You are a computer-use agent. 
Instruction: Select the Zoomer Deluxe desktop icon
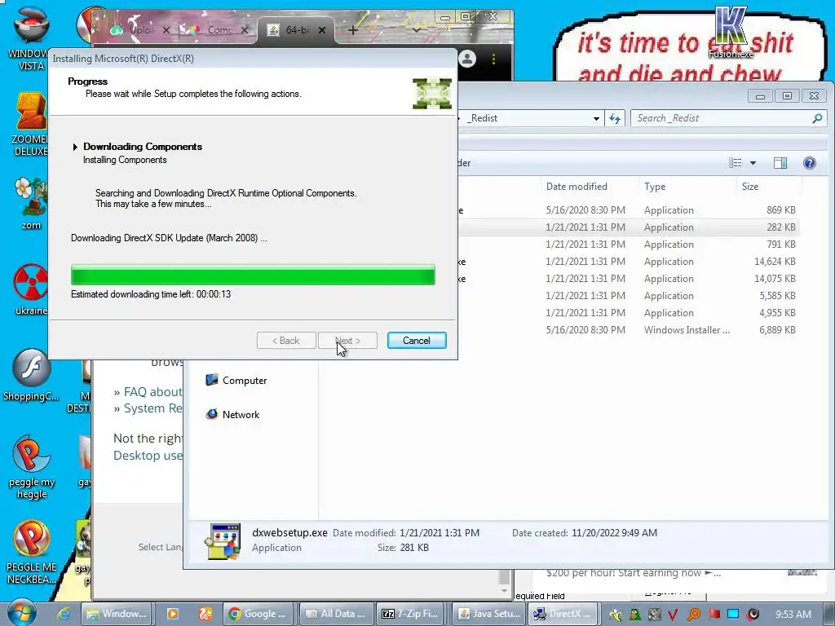(30, 124)
